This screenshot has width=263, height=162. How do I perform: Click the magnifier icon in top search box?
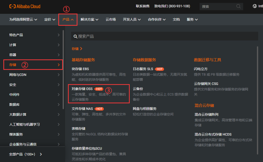238,6
